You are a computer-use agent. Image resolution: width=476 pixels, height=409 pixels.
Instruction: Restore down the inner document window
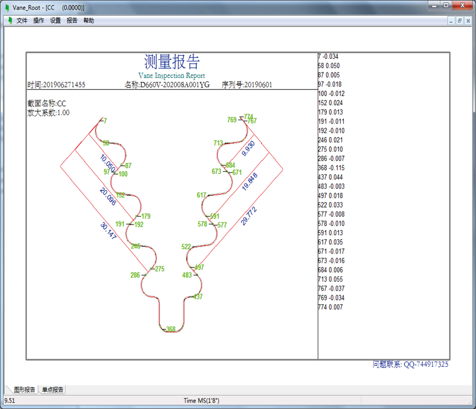click(x=460, y=21)
